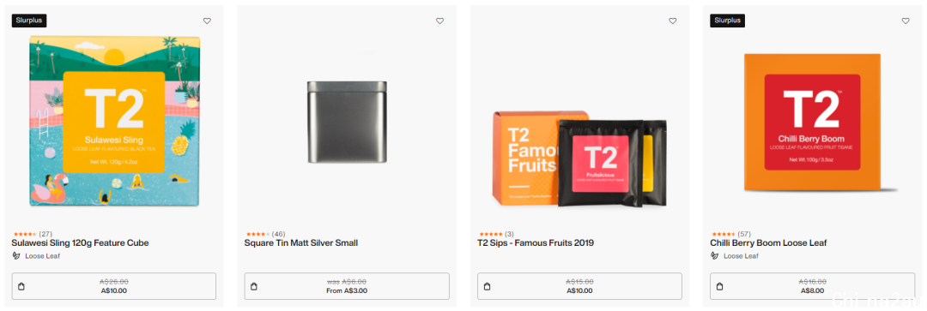
Task: Click shopping bag icon for Square Tin
Action: point(254,286)
